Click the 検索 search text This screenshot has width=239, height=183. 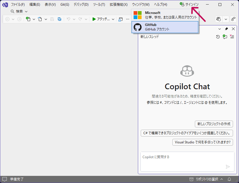(19, 11)
